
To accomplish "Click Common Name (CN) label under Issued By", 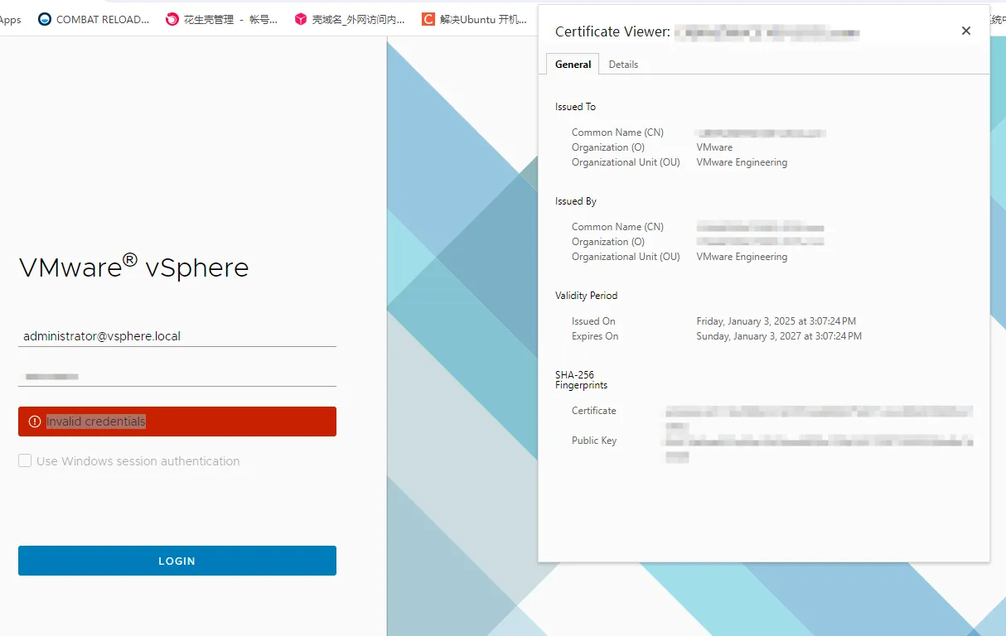I will (x=617, y=227).
